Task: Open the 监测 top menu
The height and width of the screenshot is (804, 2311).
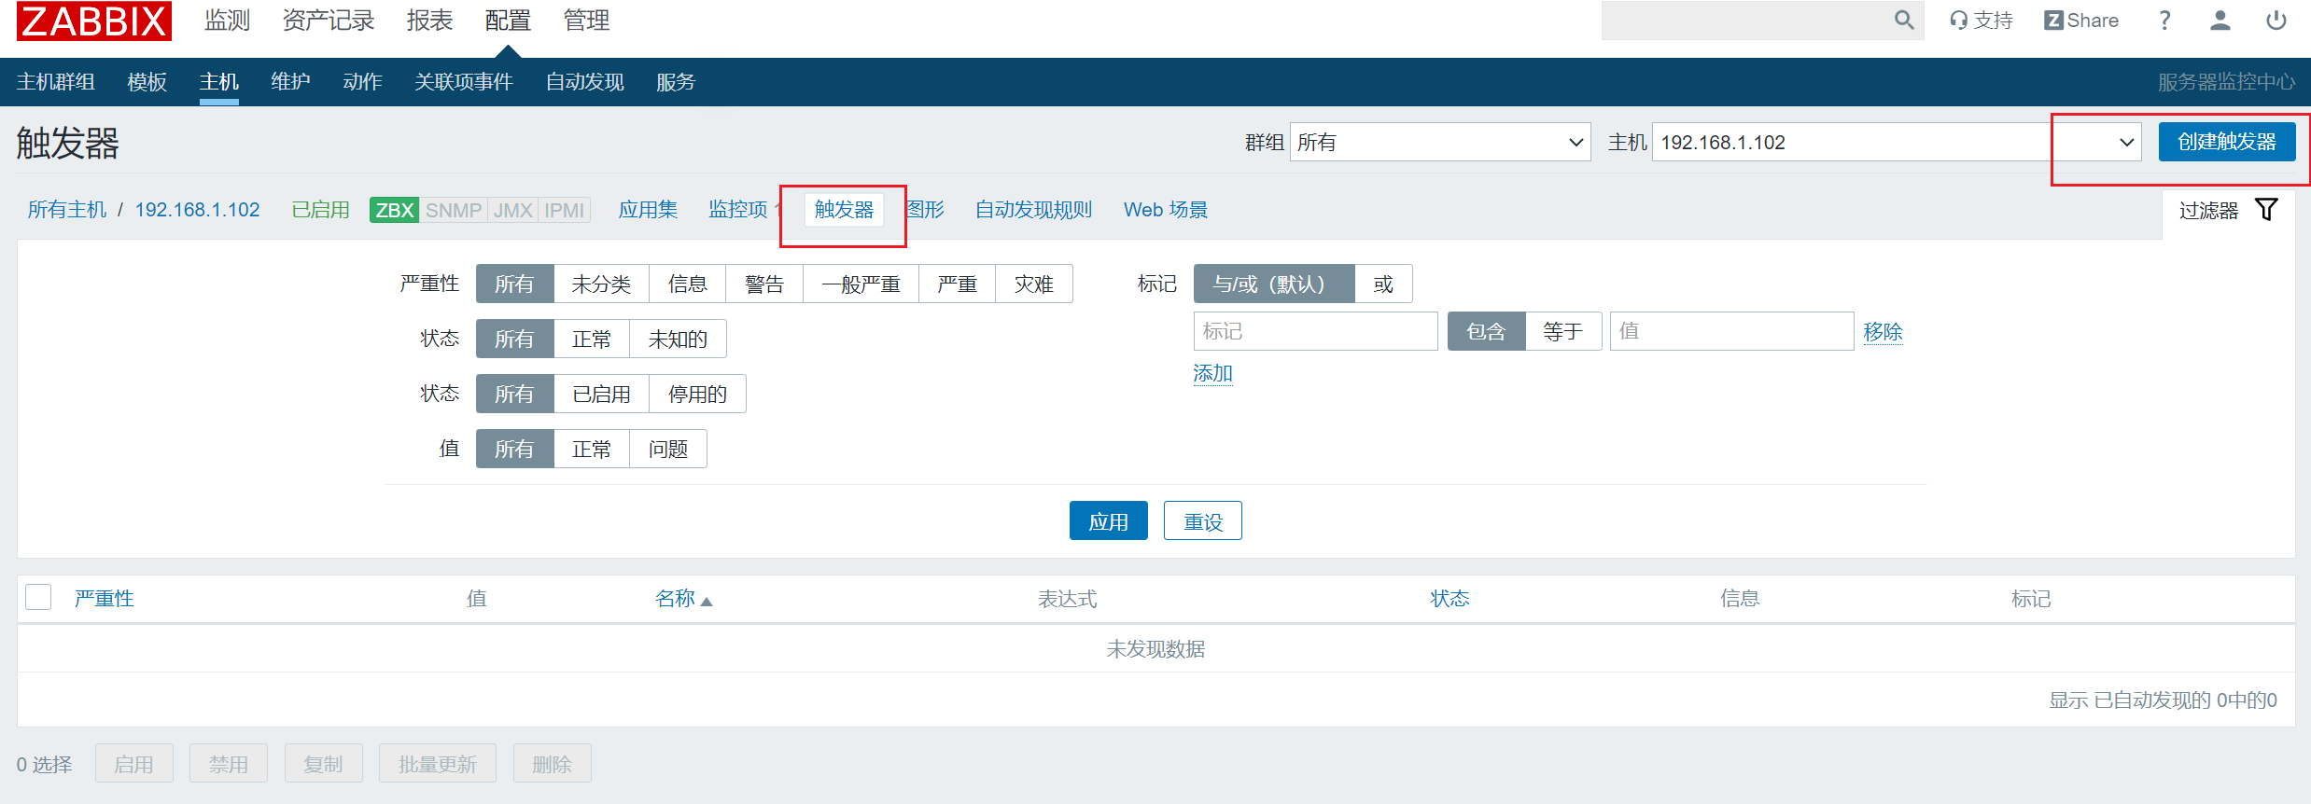Action: pos(228,21)
